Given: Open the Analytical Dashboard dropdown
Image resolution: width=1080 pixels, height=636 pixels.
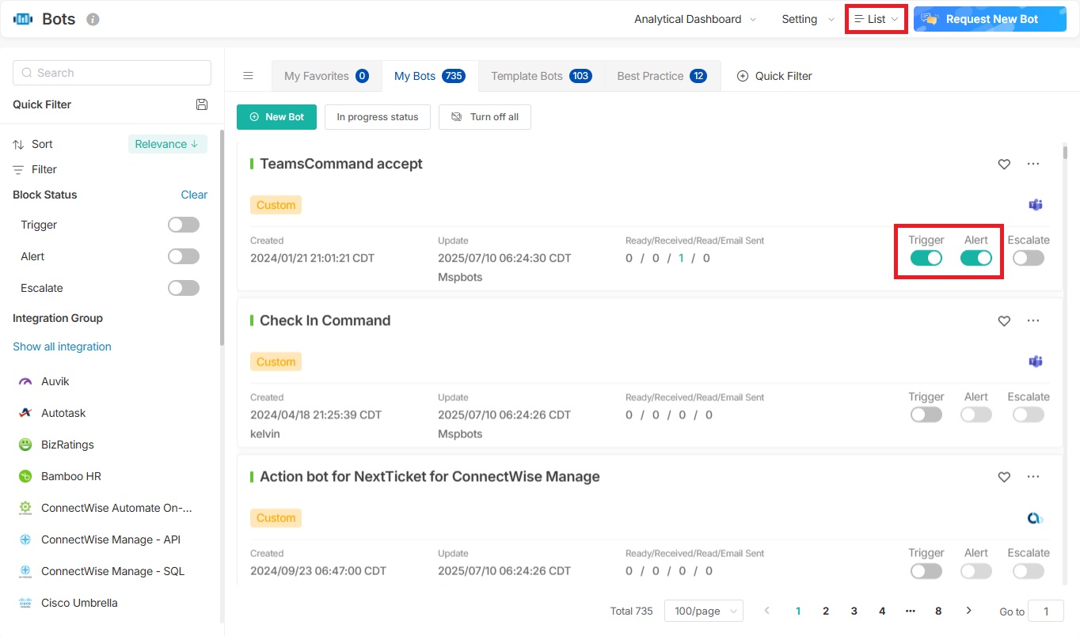Looking at the screenshot, I should [695, 19].
